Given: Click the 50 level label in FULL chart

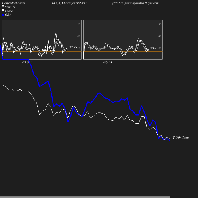Looking at the screenshot, I should (160, 36).
